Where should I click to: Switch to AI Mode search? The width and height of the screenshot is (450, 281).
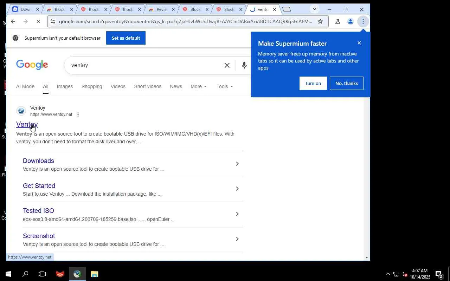pyautogui.click(x=25, y=86)
